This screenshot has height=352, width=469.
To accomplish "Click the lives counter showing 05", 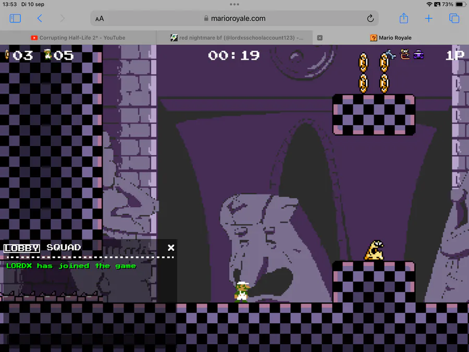I will click(x=58, y=55).
